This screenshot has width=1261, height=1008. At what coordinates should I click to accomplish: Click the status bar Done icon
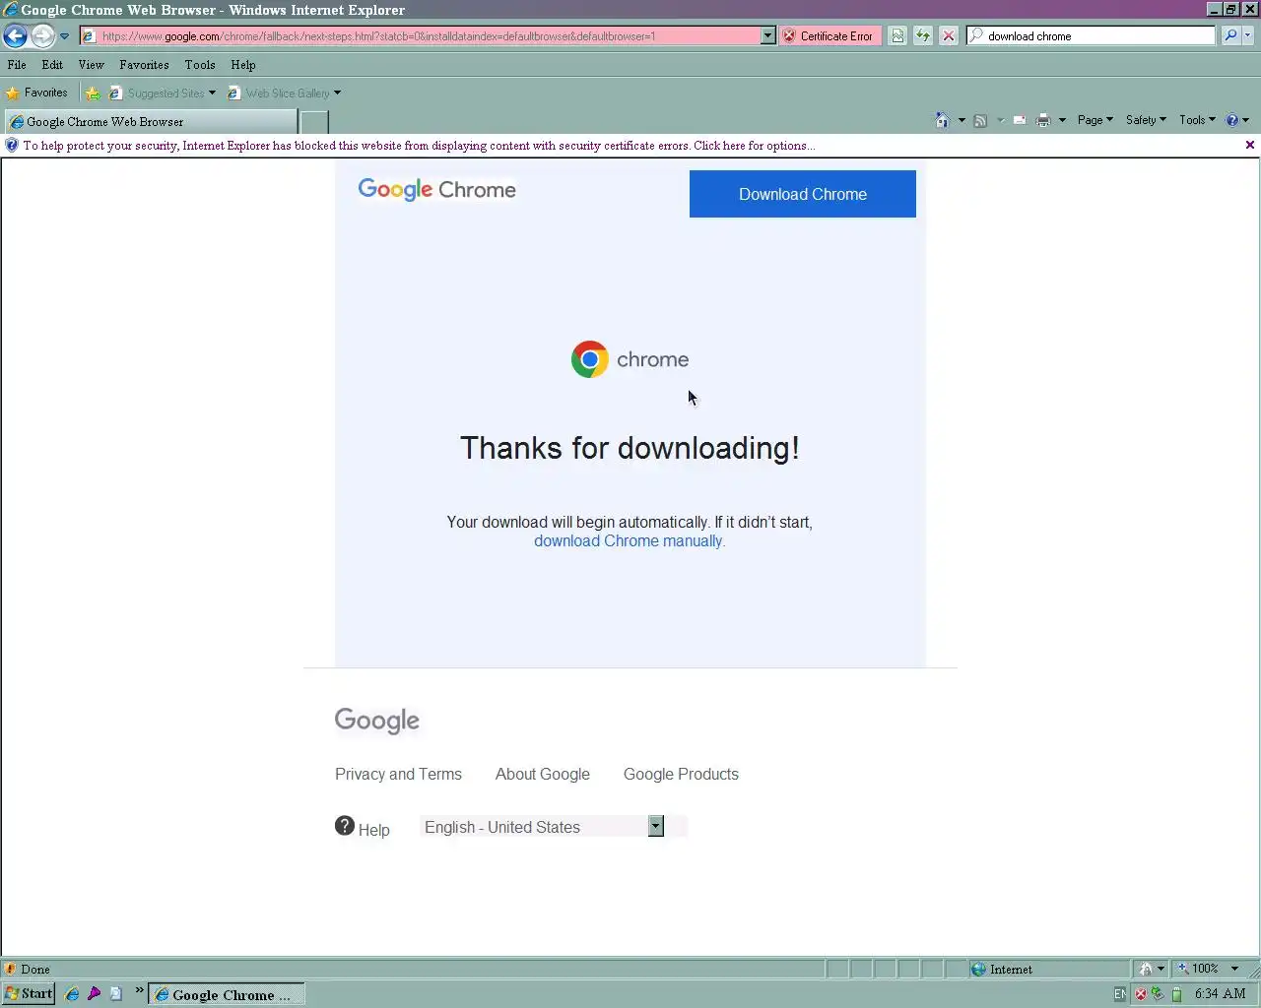pyautogui.click(x=11, y=970)
